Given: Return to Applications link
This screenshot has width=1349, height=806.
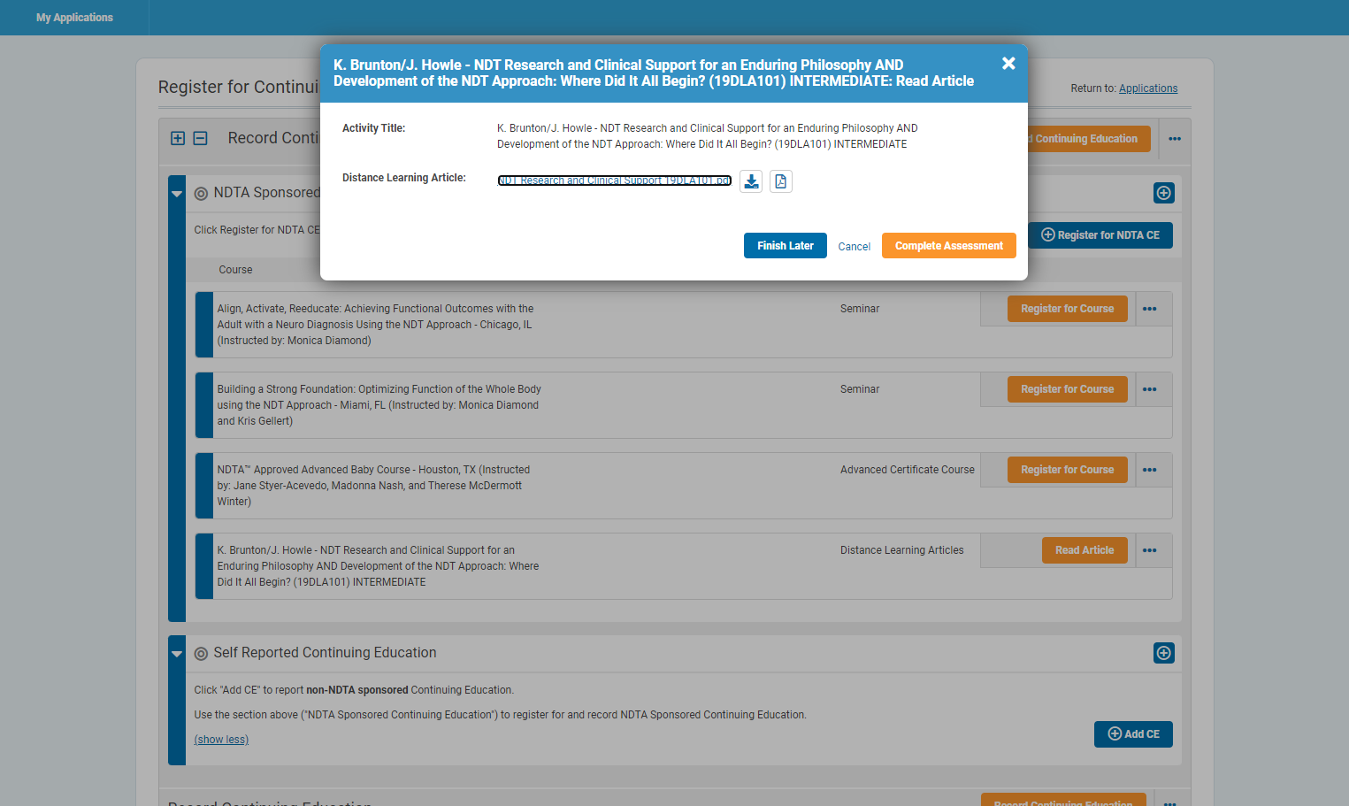Looking at the screenshot, I should [x=1148, y=88].
